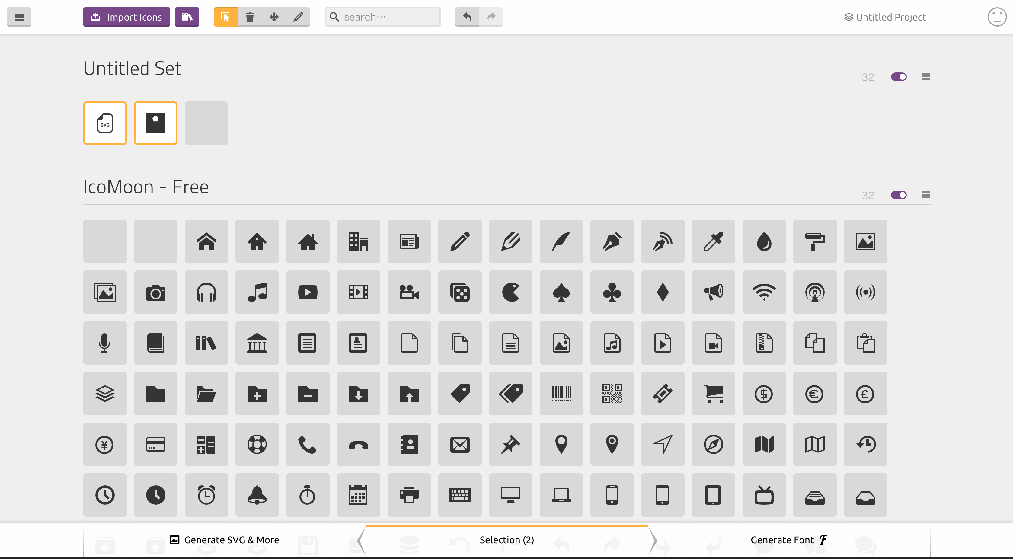
Task: Click the Import Icons button
Action: tap(127, 17)
